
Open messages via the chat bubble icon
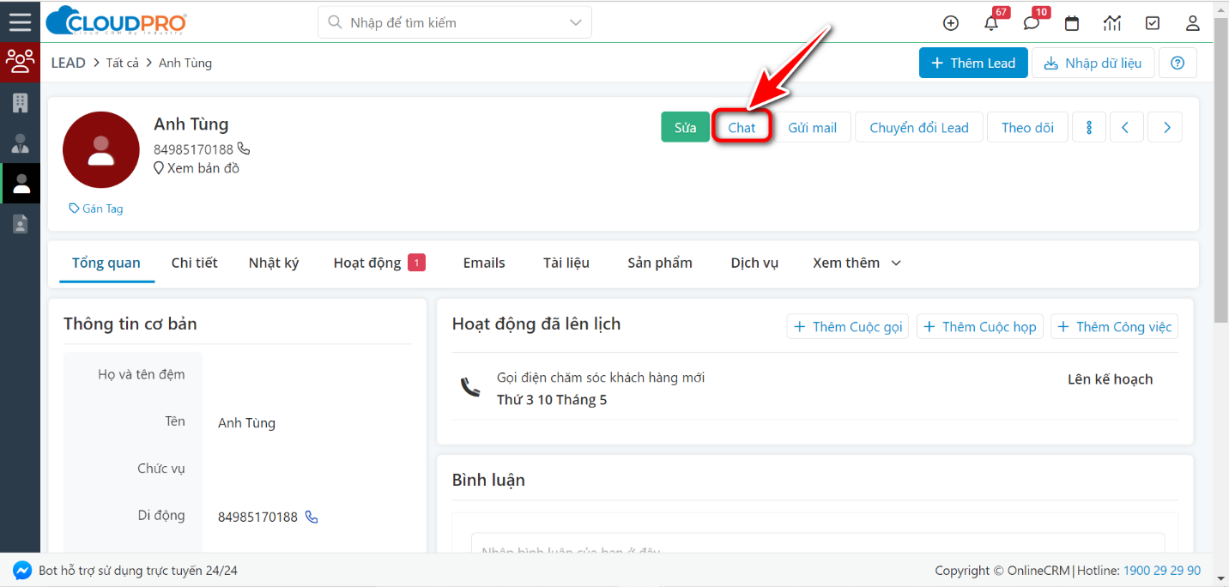(1031, 23)
